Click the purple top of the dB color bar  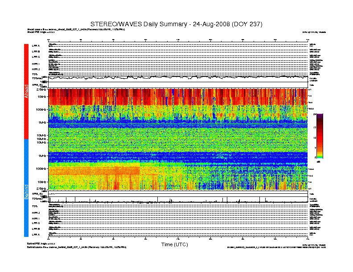tap(320, 116)
